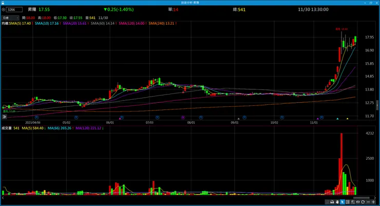380x206 pixels.
Task: Click the 均線 moving average label
Action: coord(5,24)
